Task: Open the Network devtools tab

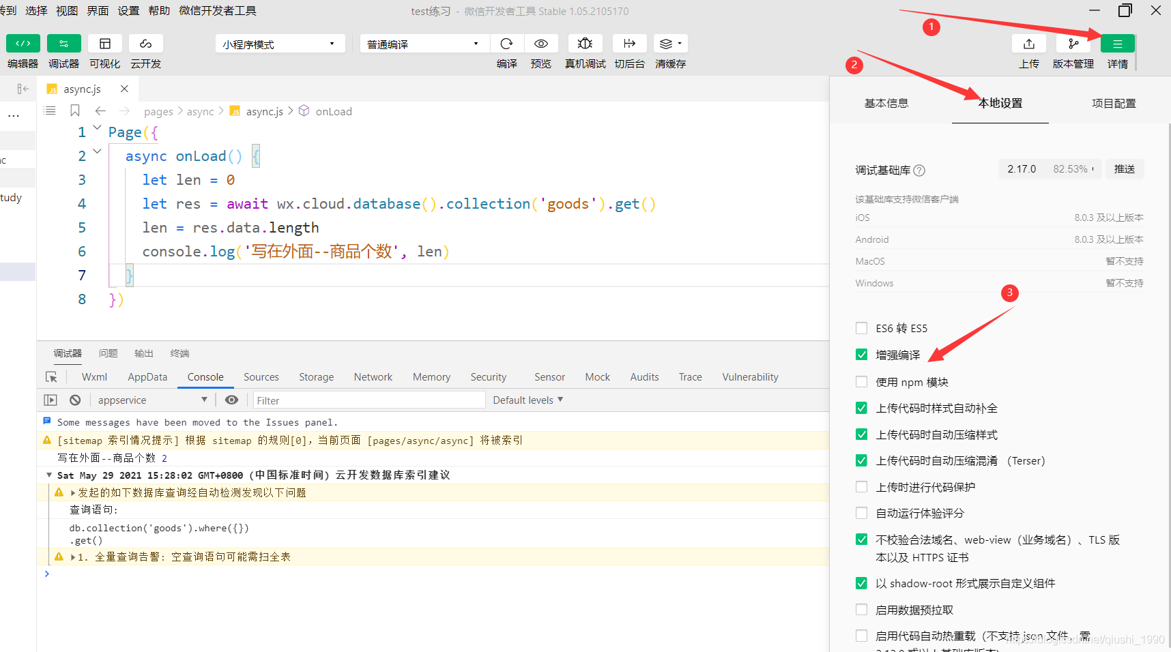Action: click(x=373, y=377)
